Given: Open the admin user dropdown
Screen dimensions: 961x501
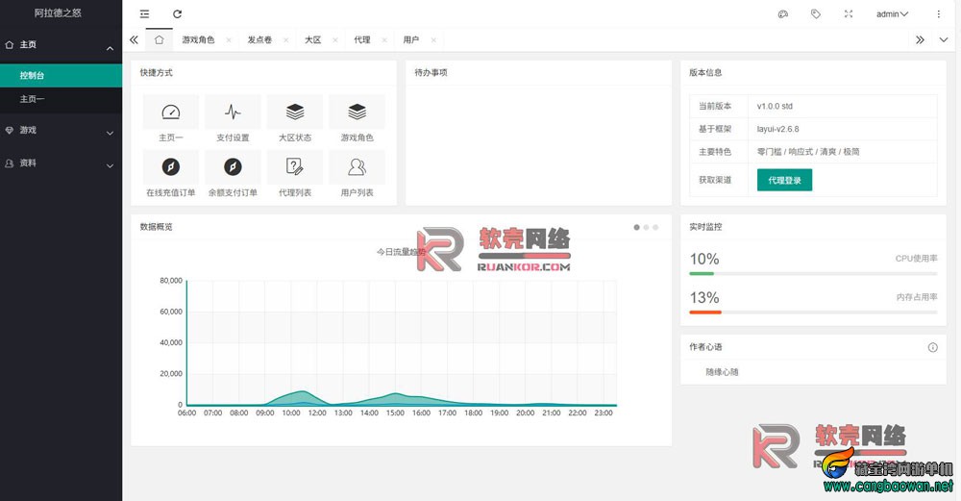Looking at the screenshot, I should click(x=892, y=14).
